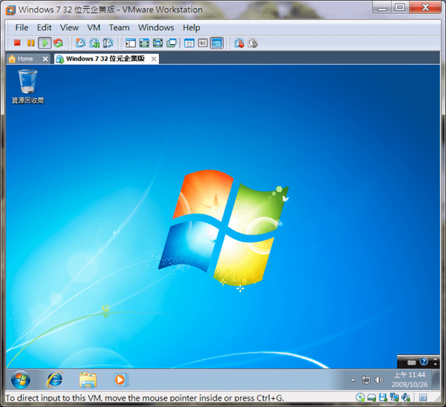Close the Home tab
446x407 pixels.
[45, 59]
